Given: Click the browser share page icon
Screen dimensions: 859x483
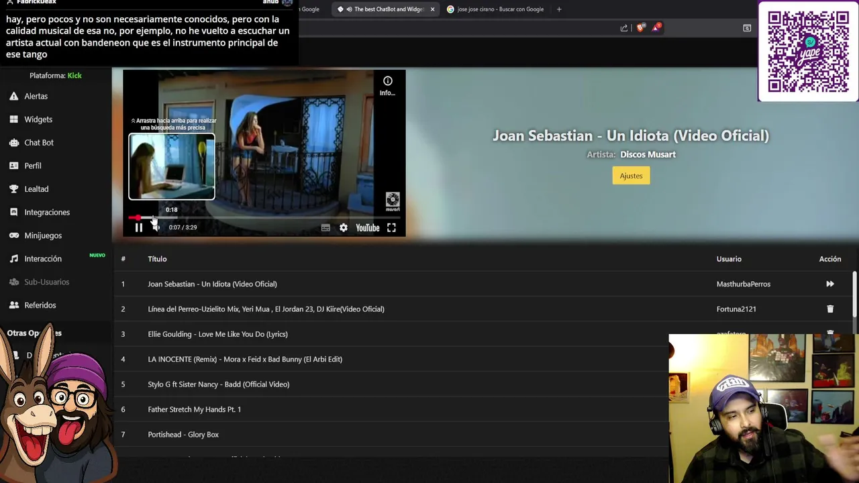Looking at the screenshot, I should tap(624, 28).
